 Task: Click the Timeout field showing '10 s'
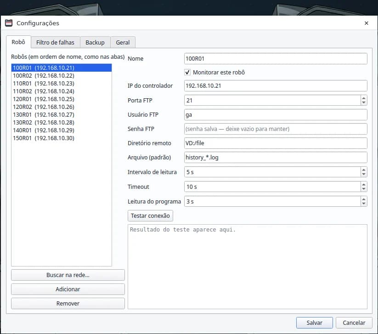click(x=272, y=187)
